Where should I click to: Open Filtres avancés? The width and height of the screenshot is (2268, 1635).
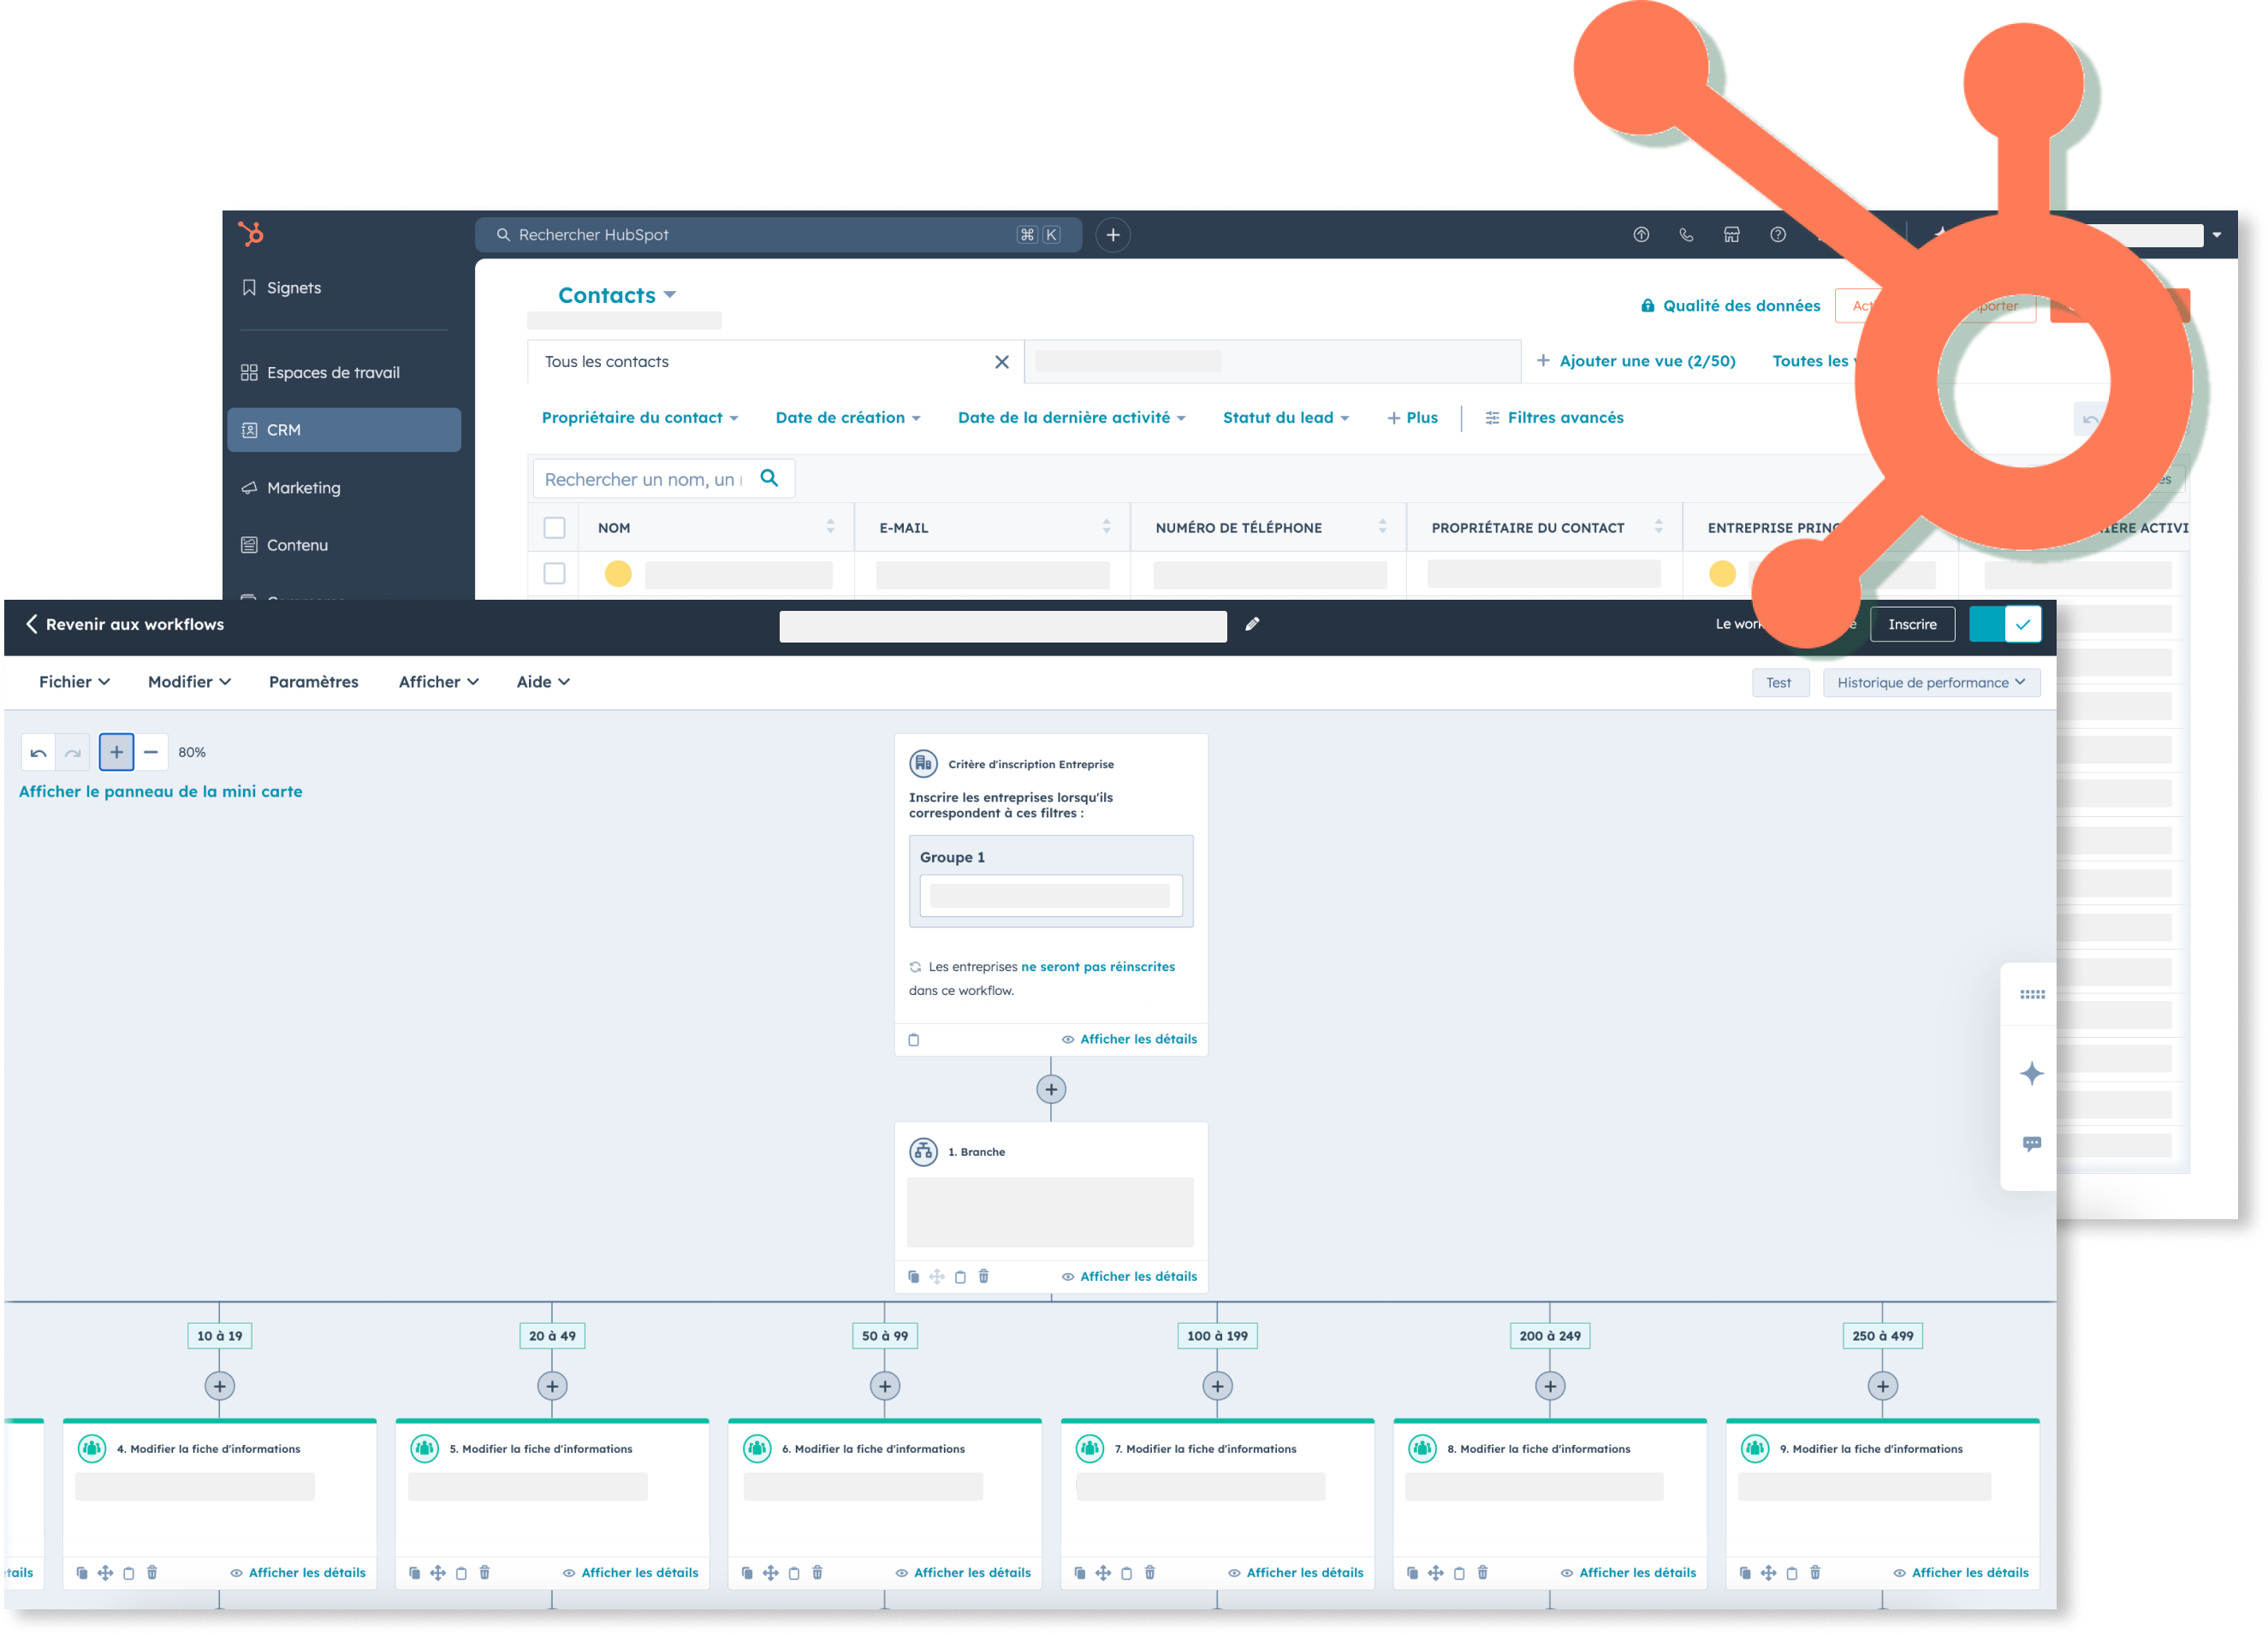[x=1554, y=418]
